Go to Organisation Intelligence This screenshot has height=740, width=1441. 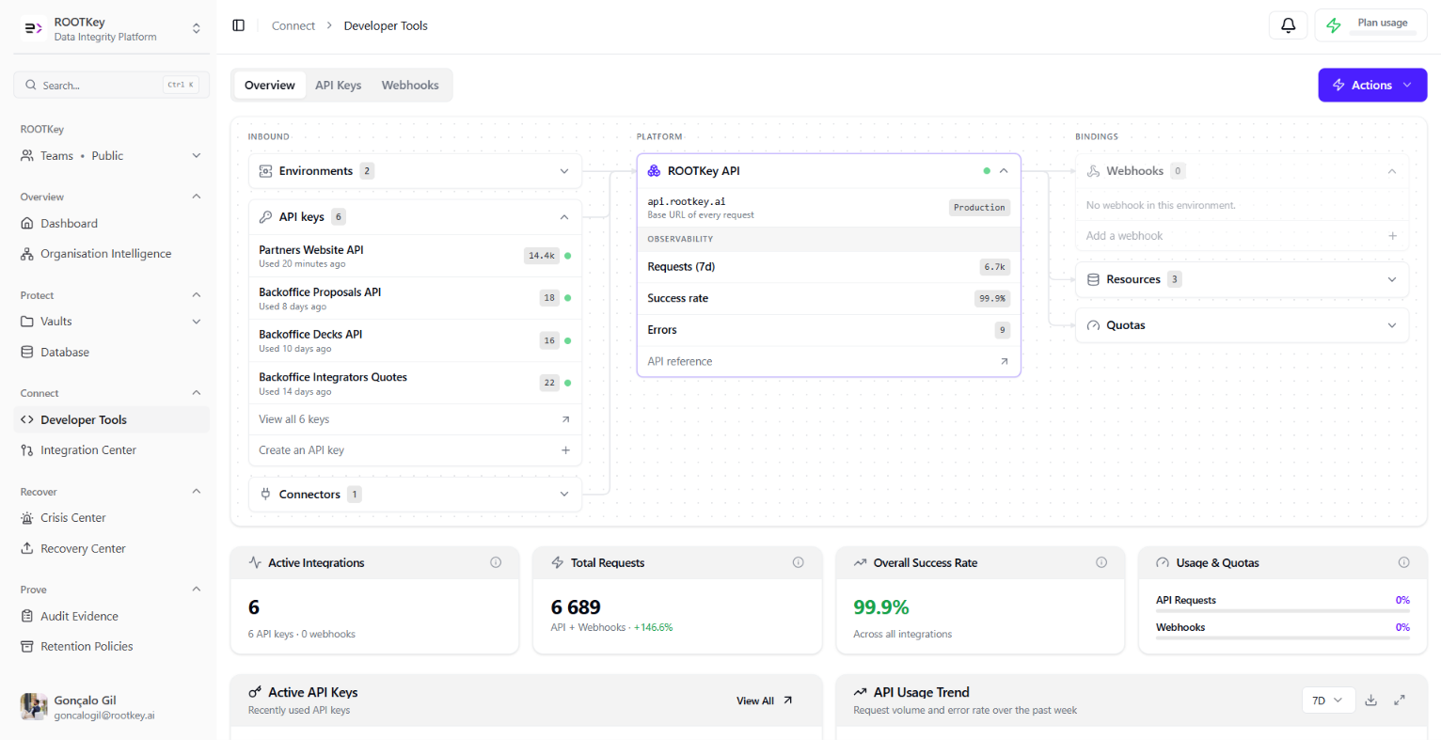pos(111,254)
